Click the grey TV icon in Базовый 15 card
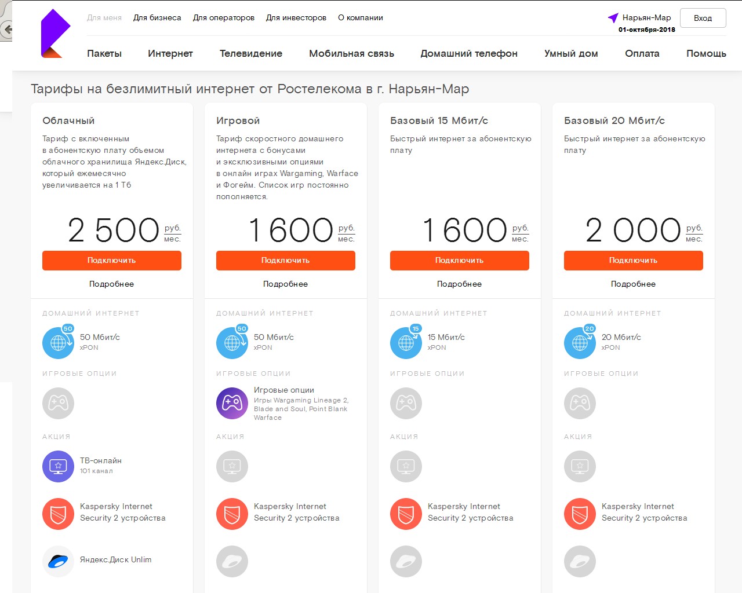The width and height of the screenshot is (742, 593). pyautogui.click(x=406, y=466)
